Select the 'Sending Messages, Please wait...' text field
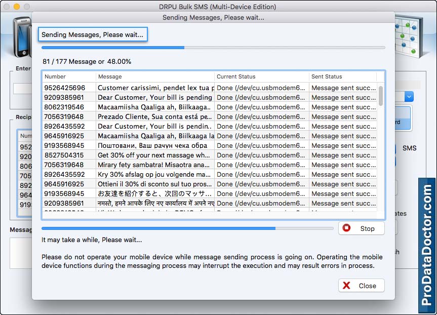 tap(93, 34)
